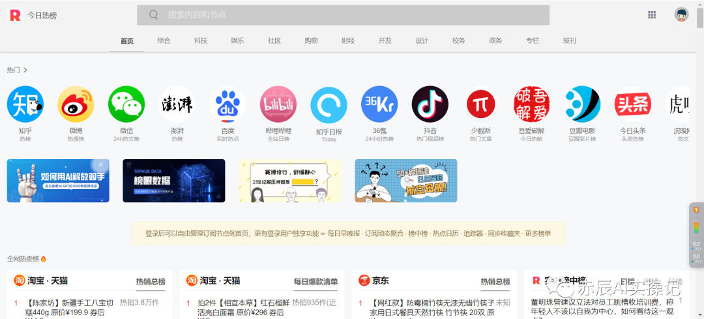Open the 相宜本草 红石榴鲜活亮白面霜 item
The width and height of the screenshot is (704, 319).
pyautogui.click(x=243, y=308)
